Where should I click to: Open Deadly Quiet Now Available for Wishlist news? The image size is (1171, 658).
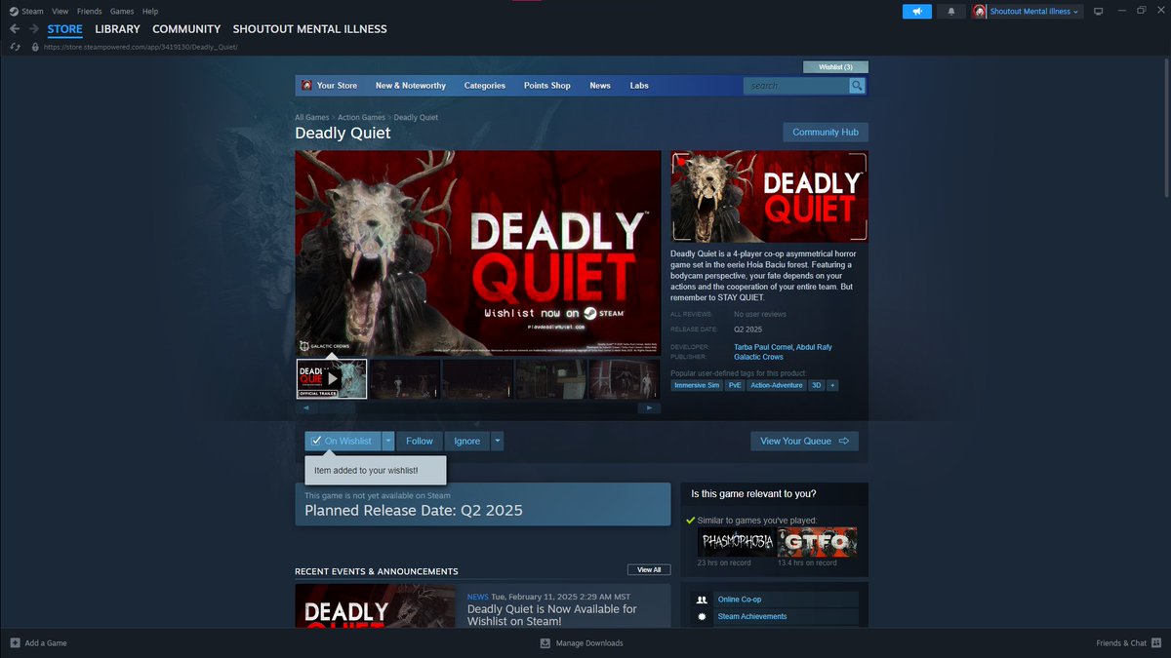tap(551, 615)
